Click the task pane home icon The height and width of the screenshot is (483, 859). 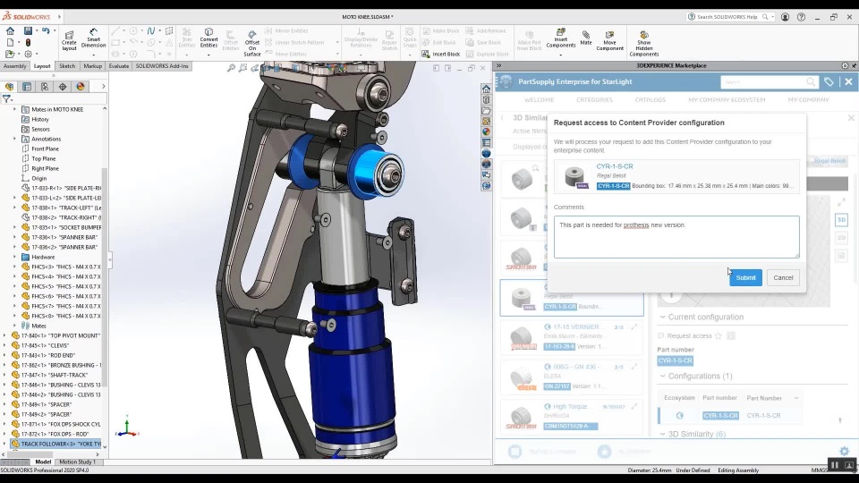(x=486, y=89)
